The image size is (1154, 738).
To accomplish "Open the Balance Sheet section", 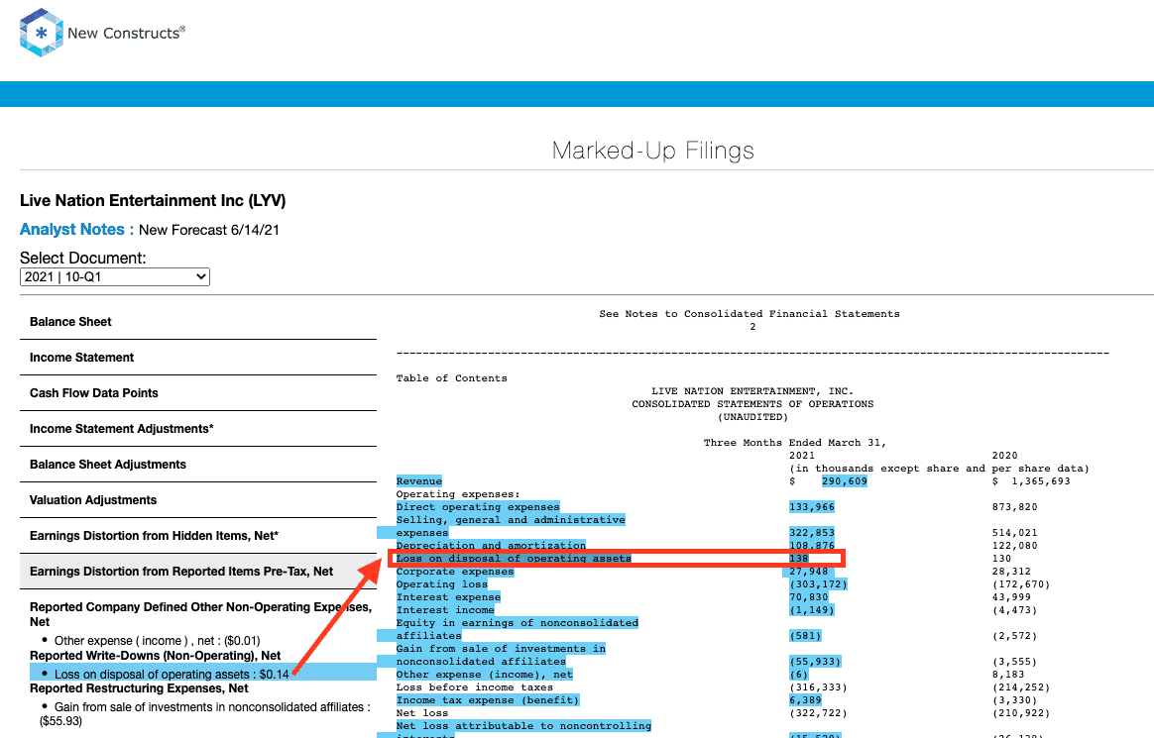I will (198, 322).
